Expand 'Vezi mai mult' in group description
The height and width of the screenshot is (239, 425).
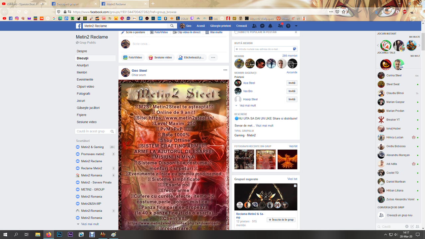point(265,125)
